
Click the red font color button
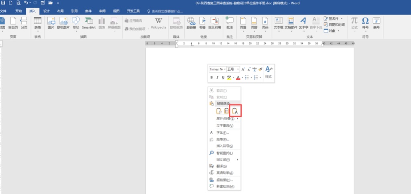click(x=238, y=77)
